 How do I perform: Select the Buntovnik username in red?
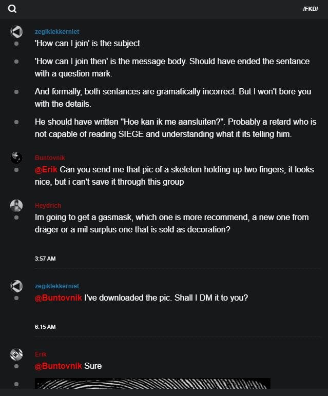(x=50, y=158)
